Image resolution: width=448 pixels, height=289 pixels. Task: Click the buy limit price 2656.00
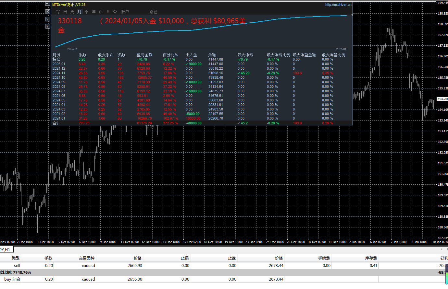(x=135, y=279)
